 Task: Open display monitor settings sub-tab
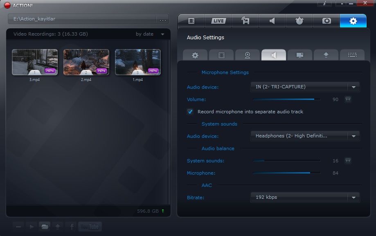click(x=300, y=55)
